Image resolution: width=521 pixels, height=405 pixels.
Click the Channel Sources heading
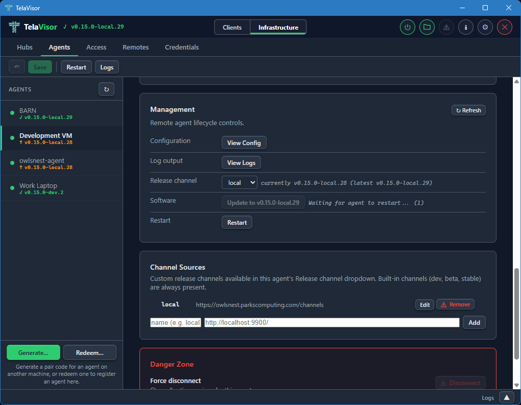pos(177,267)
